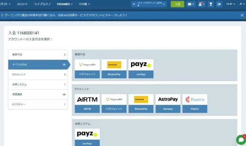246x146 pixels.
Task: Click ベガウォレット label in E-wallet section
Action: point(114,109)
